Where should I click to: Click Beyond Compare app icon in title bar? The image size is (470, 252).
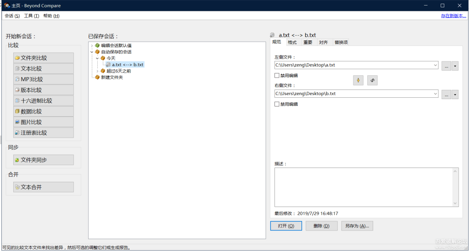point(7,6)
